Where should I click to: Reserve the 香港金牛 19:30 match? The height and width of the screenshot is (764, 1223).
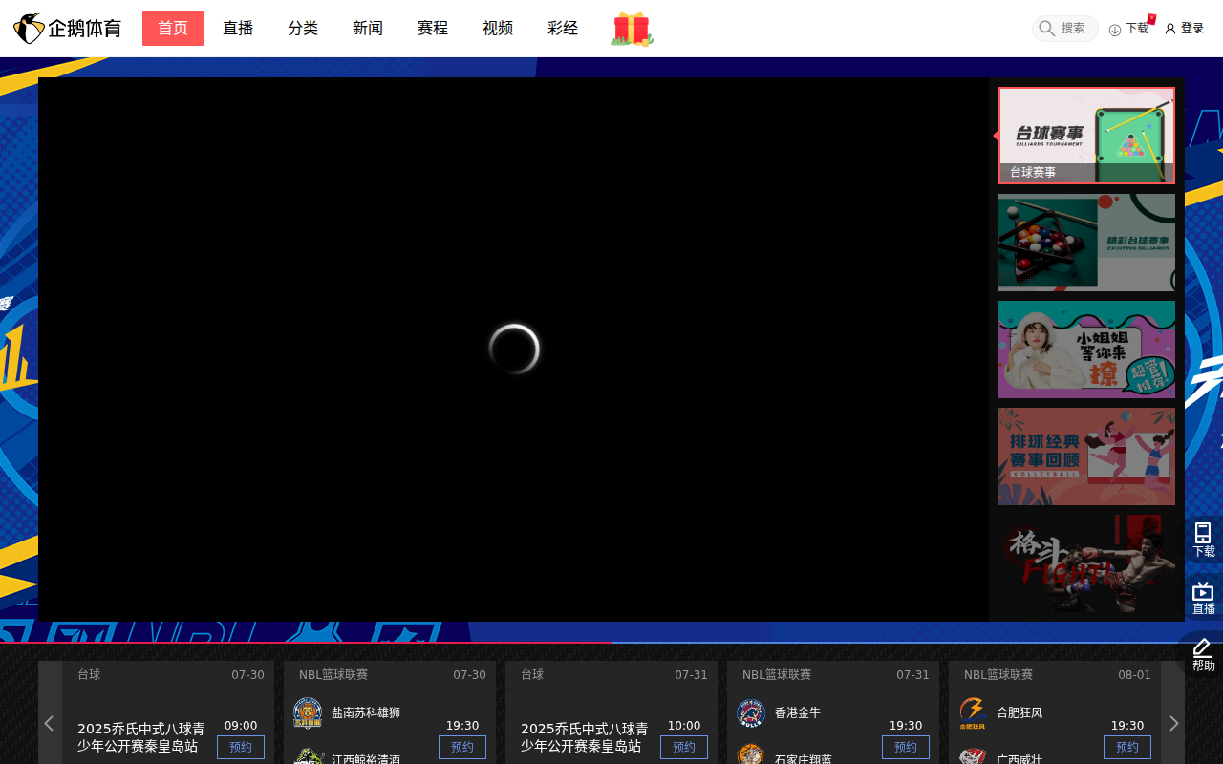coord(906,747)
